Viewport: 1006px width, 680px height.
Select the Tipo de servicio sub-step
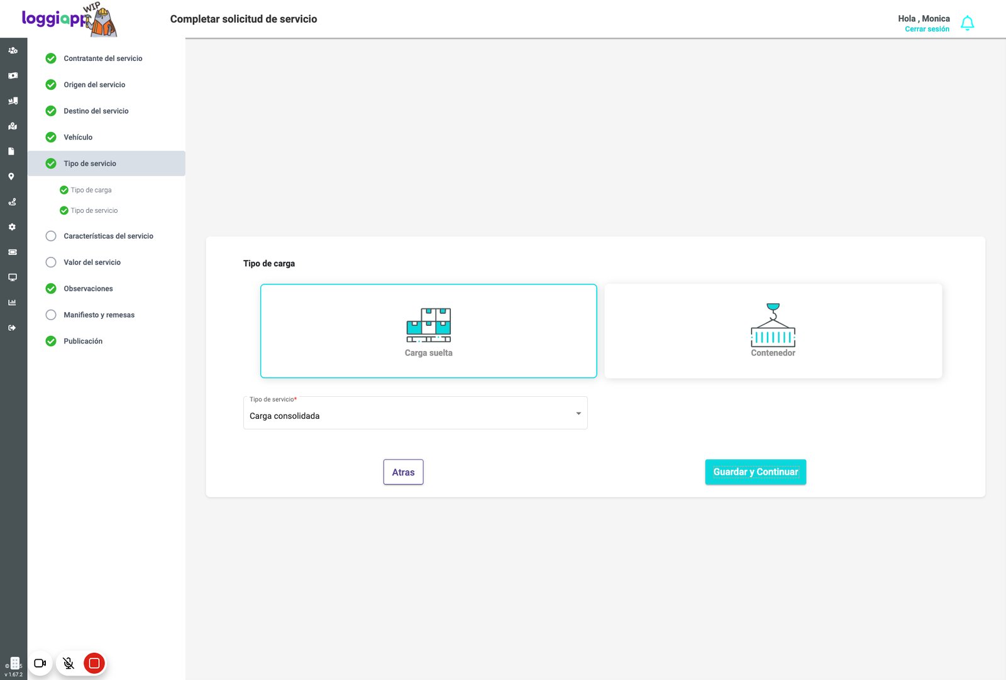click(x=89, y=210)
